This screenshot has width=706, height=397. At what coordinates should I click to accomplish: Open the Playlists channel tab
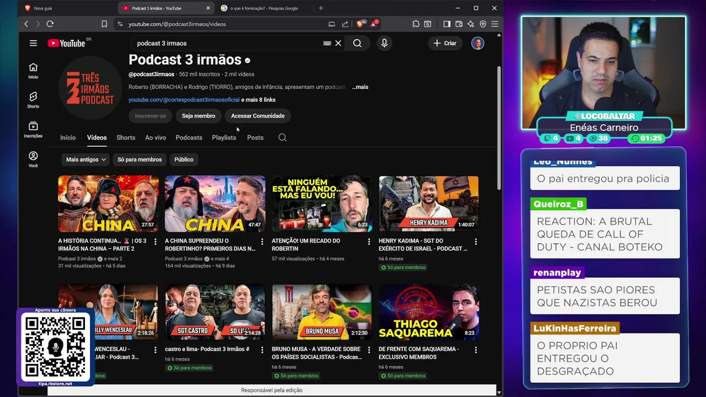(224, 137)
